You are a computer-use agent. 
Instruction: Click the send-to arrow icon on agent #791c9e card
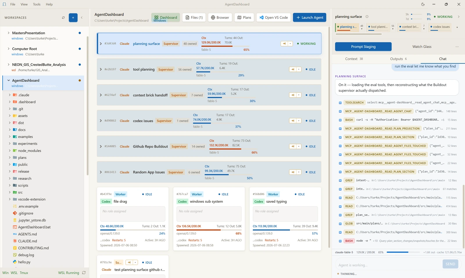point(129,263)
